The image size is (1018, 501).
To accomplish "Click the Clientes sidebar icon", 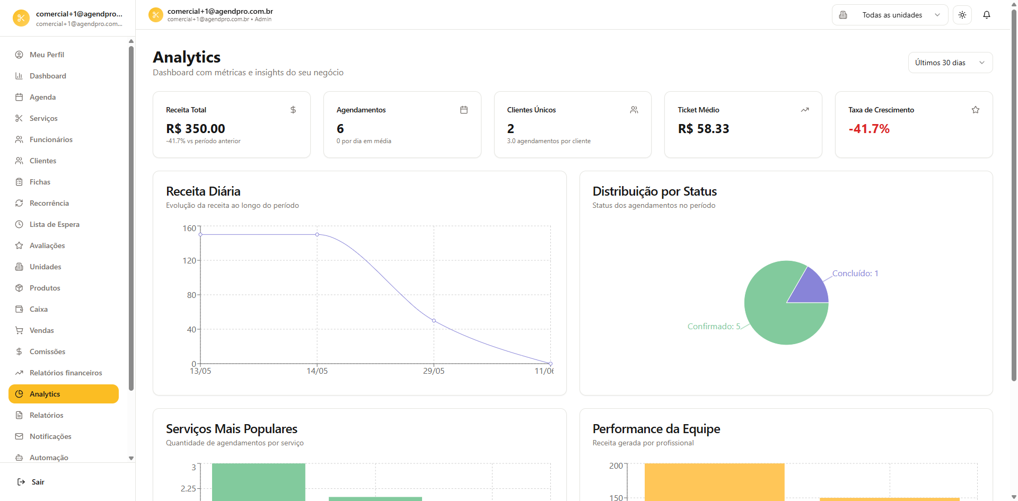I will point(19,161).
